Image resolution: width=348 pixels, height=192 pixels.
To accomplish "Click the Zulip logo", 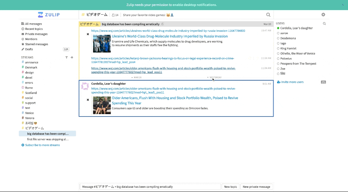I will [x=49, y=15].
